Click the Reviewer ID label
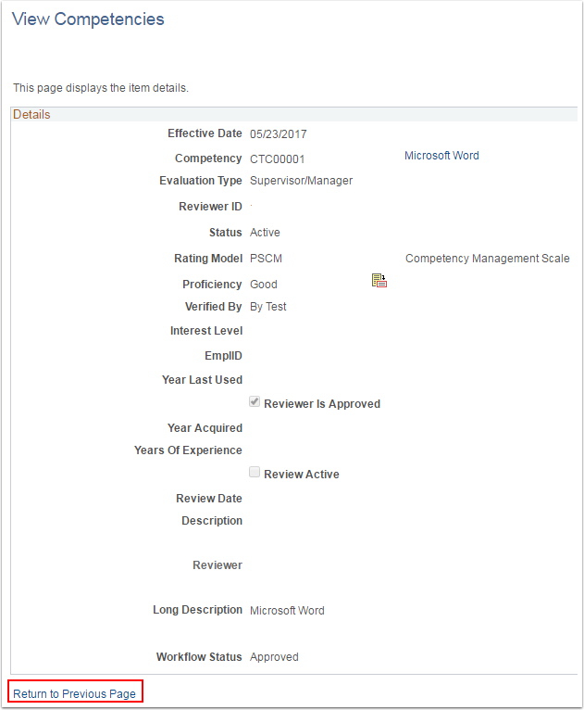 click(211, 206)
